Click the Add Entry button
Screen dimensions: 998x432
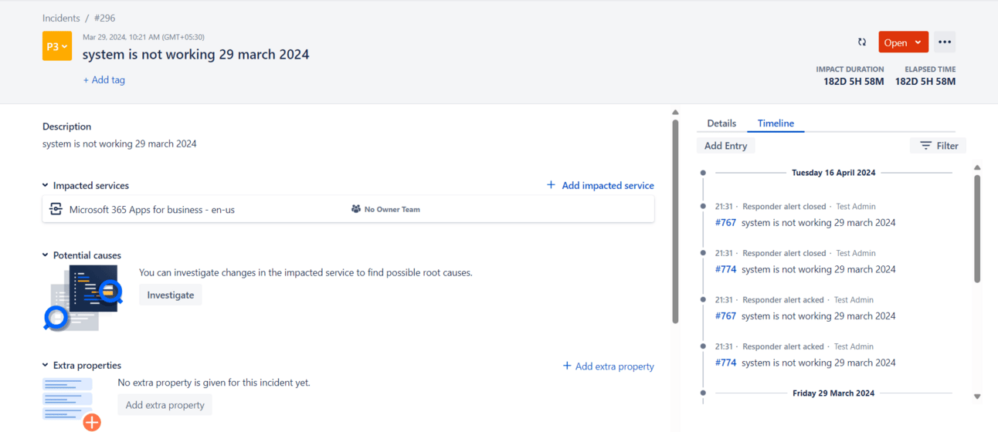pos(725,146)
